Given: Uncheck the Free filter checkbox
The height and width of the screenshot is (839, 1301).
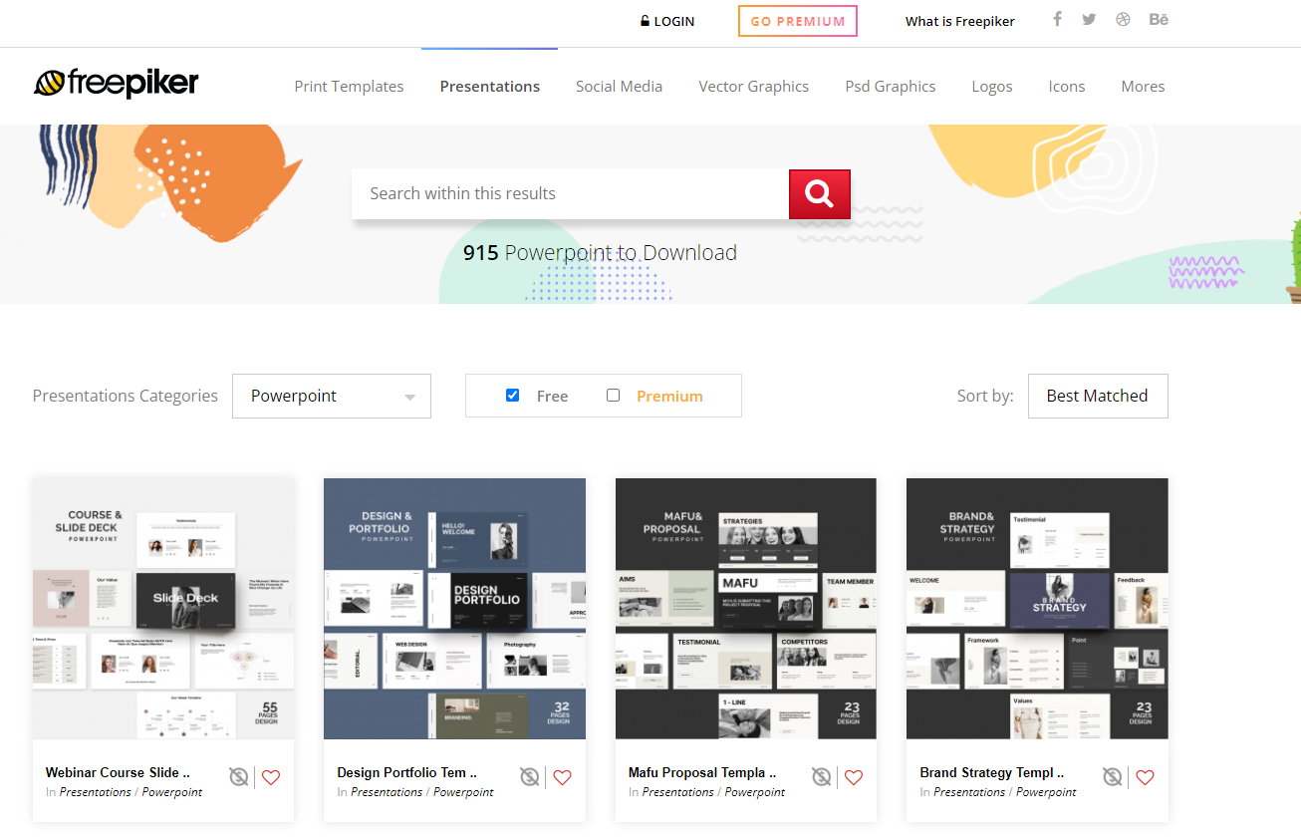Looking at the screenshot, I should [513, 396].
